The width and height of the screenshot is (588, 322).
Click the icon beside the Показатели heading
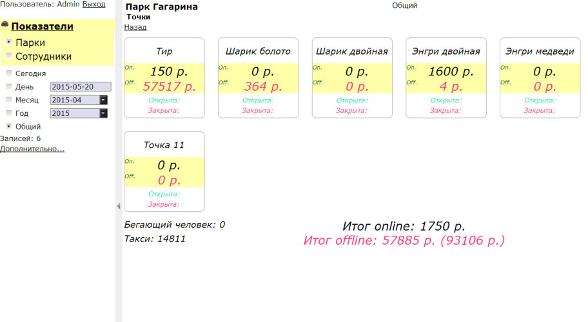pos(5,25)
